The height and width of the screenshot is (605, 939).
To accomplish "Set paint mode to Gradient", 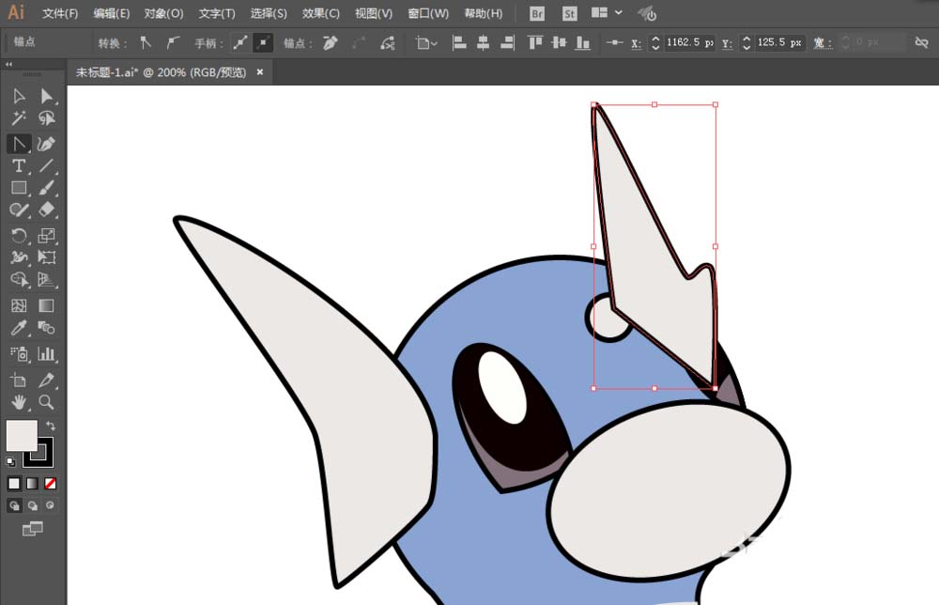I will coord(32,484).
